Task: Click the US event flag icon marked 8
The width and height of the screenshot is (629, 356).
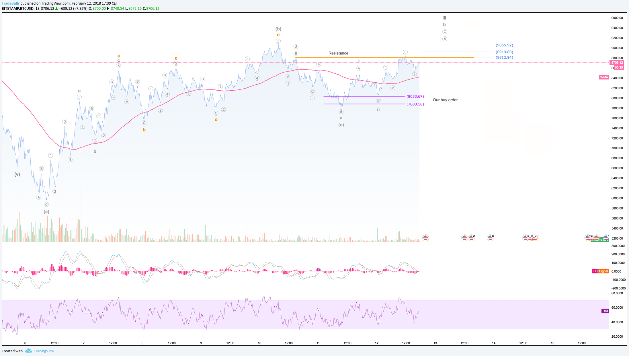Action: coord(490,238)
